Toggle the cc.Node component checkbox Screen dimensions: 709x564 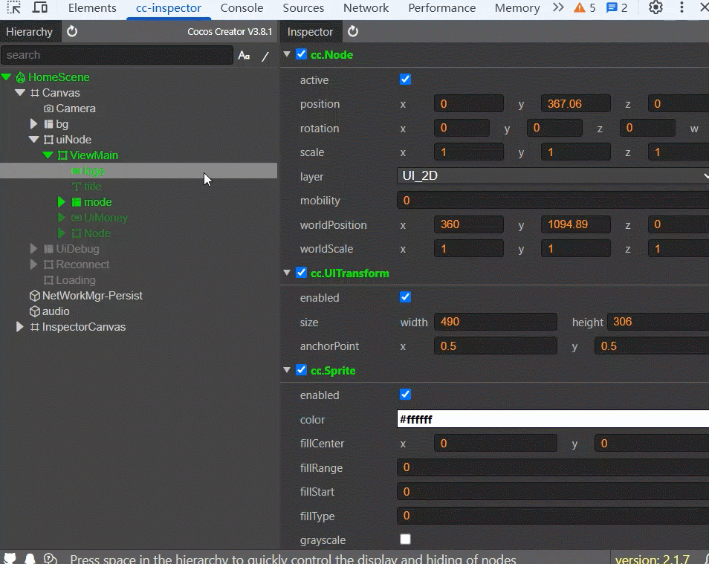pyautogui.click(x=301, y=54)
